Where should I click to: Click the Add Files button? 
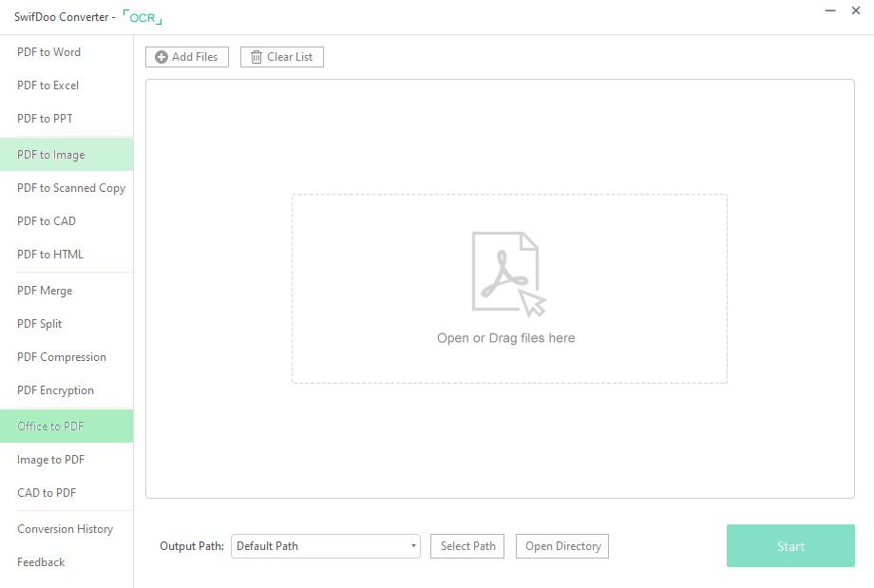click(187, 57)
